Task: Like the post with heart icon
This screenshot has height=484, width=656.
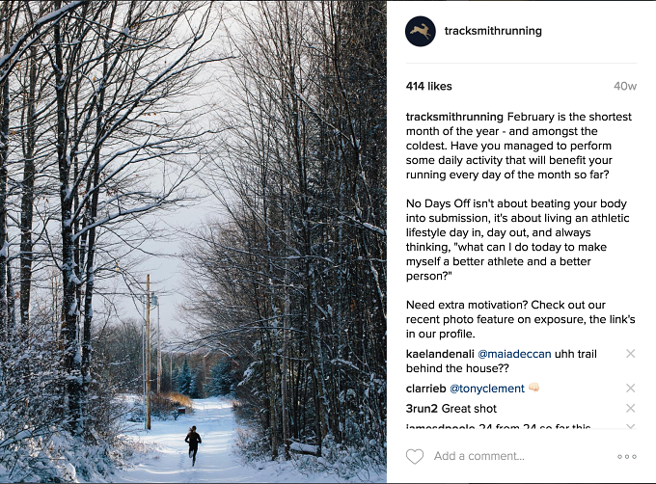Action: pyautogui.click(x=415, y=456)
